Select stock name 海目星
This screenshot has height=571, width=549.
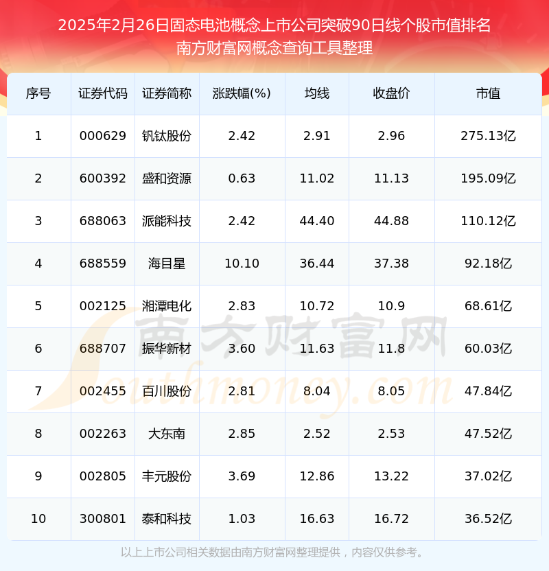167,264
